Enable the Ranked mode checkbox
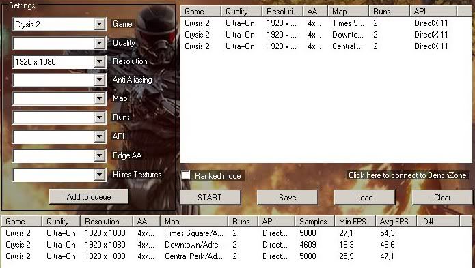The width and height of the screenshot is (475, 268). coord(186,175)
